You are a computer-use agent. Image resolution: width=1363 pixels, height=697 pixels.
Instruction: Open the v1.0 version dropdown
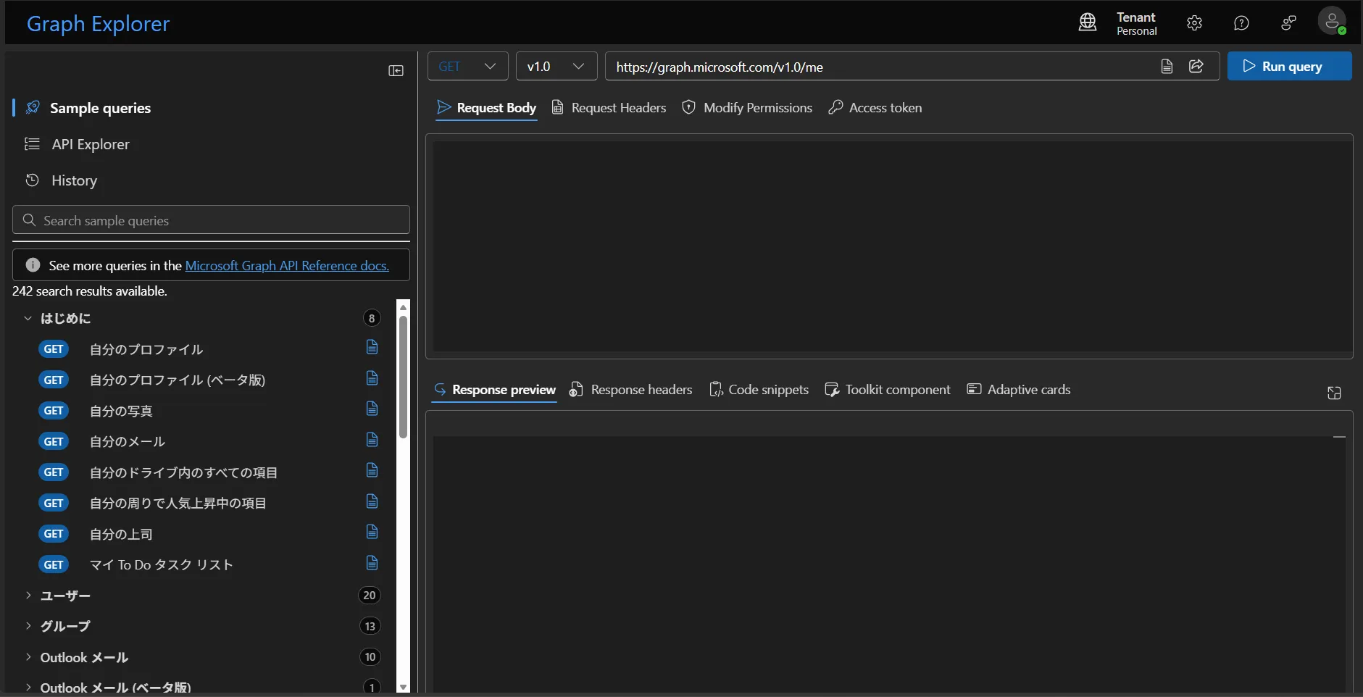pyautogui.click(x=557, y=66)
